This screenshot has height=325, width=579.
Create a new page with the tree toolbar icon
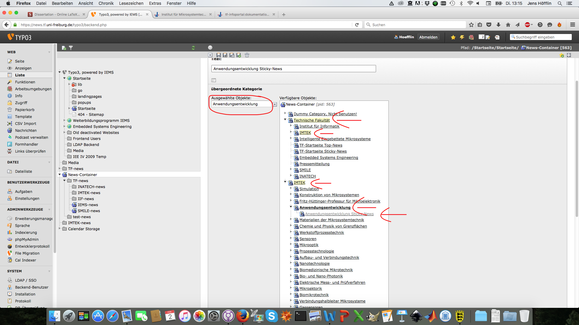point(64,48)
